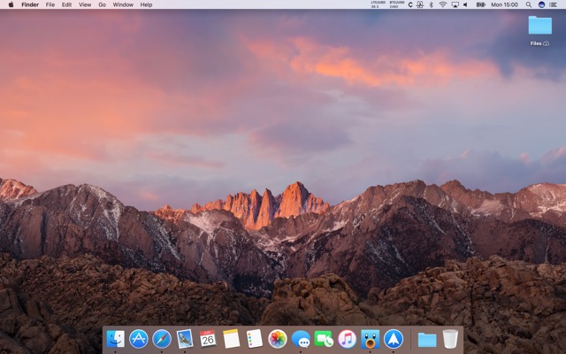
Task: Launch the Photos app from the Dock
Action: (x=278, y=339)
